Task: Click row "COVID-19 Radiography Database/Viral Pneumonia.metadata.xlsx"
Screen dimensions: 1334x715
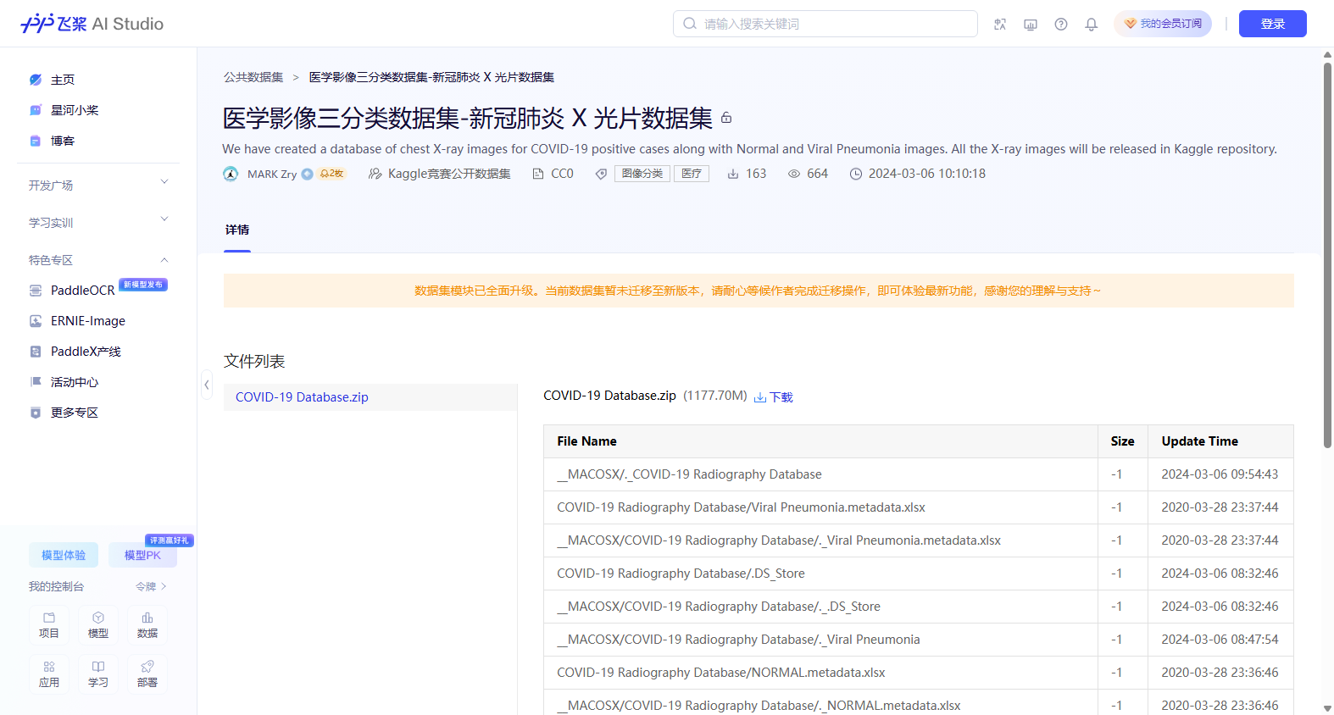Action: (919, 507)
